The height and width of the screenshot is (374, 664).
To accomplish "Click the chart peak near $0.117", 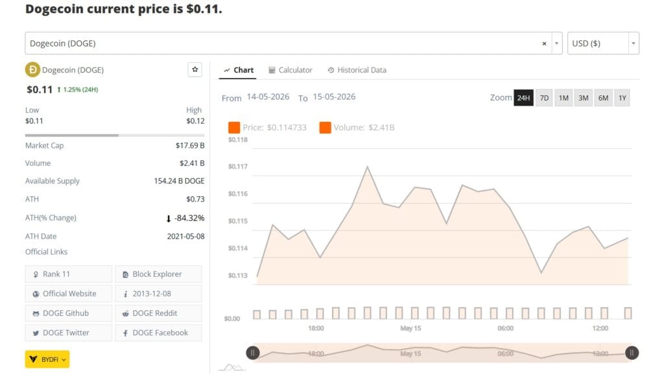I will click(367, 167).
